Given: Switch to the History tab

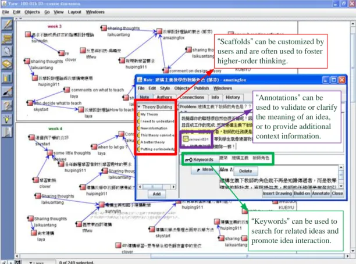Looking at the screenshot, I should tap(233, 97).
